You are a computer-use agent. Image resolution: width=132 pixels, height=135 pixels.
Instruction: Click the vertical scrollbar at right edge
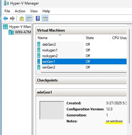coord(129,76)
